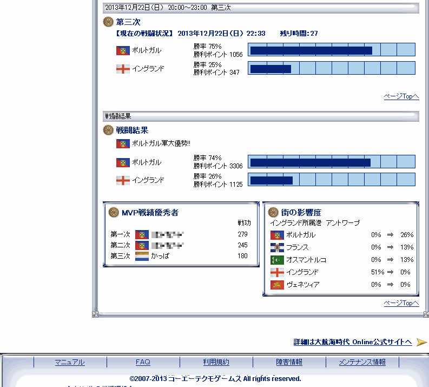Screen dimensions: 429x387
Task: Click 勝利ポイント 1125 text
Action: (x=218, y=185)
